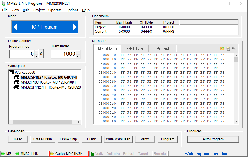
Task: Click the key/settings icon in Memories toolbar
Action: pos(234,48)
